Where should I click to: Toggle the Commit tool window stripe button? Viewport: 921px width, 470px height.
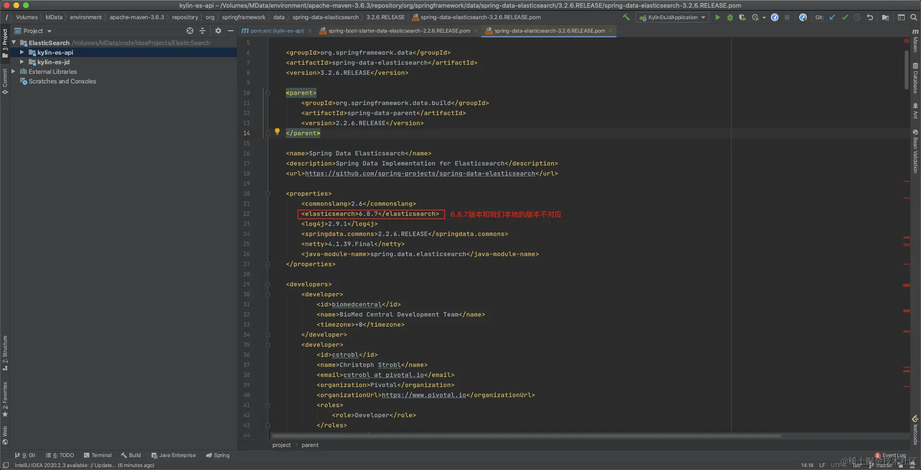point(5,81)
